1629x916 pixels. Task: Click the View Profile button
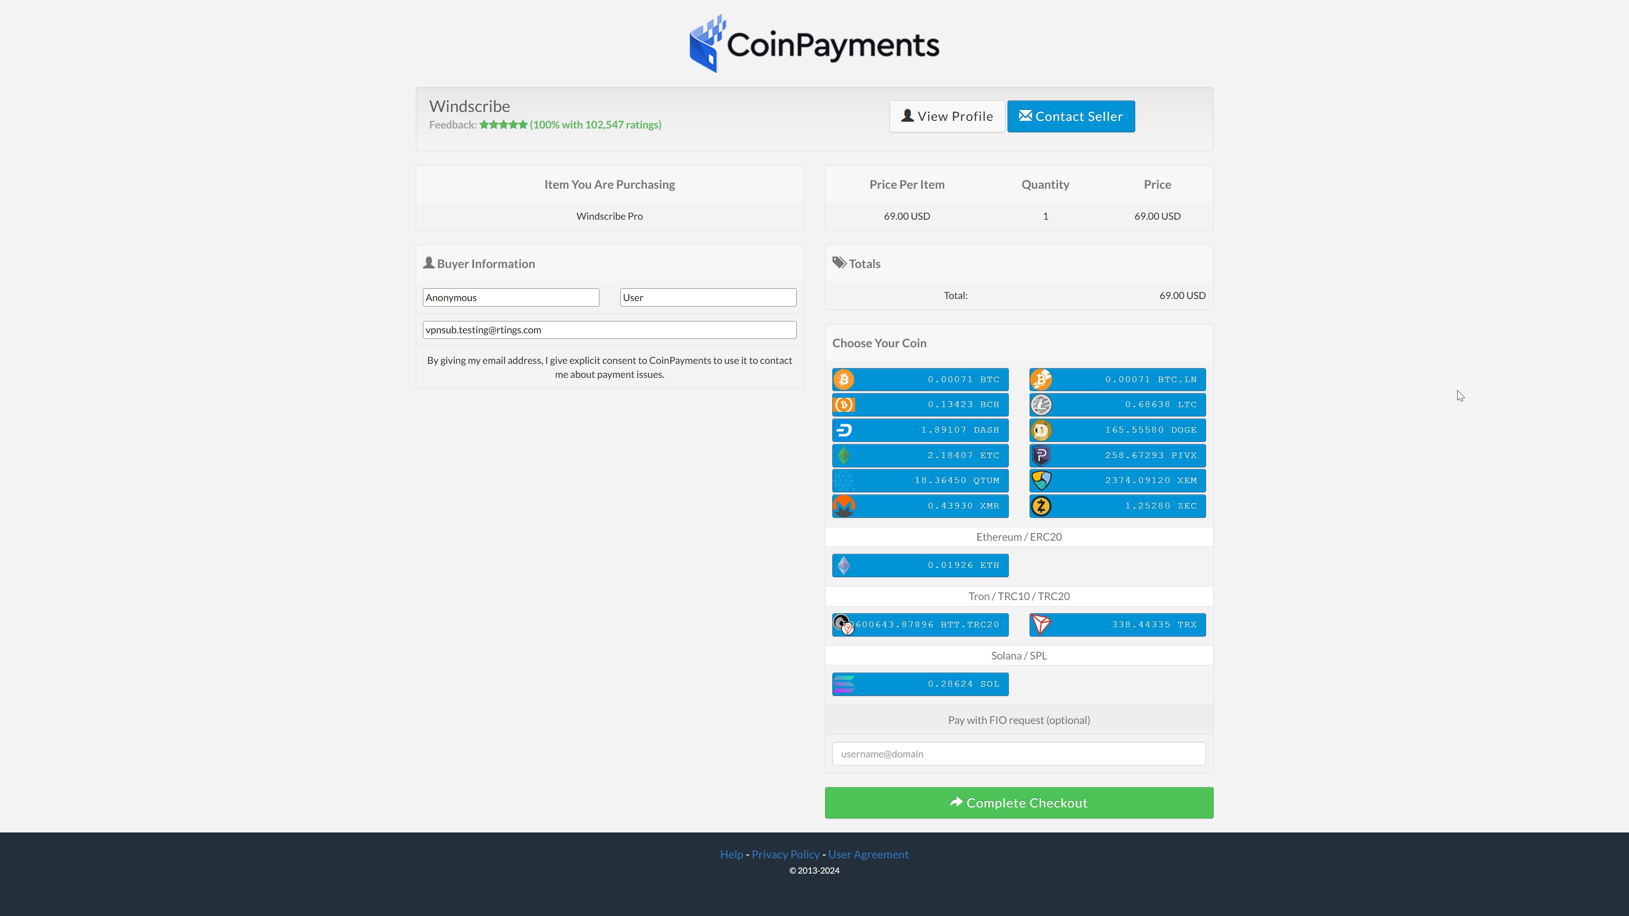point(947,116)
